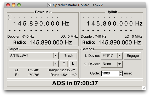Decrease the Downlink 1 kHz digit
This screenshot has width=150, height=96.
coord(41,31)
